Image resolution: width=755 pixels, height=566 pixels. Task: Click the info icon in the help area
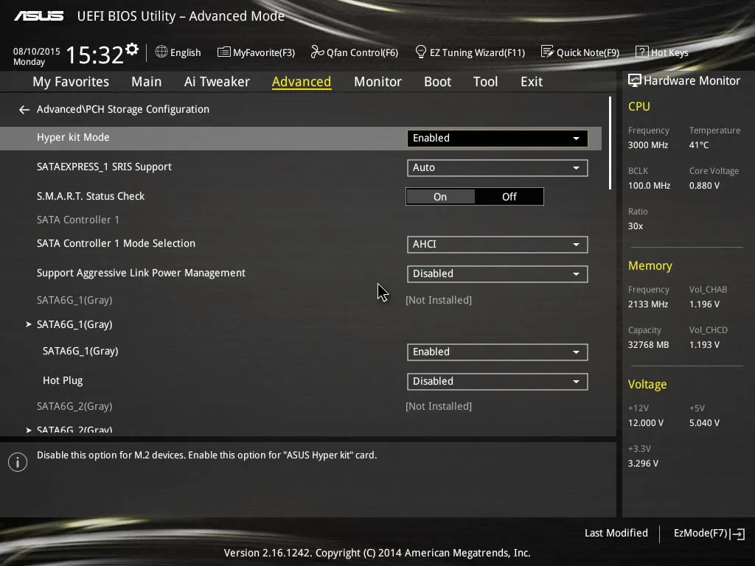(18, 462)
